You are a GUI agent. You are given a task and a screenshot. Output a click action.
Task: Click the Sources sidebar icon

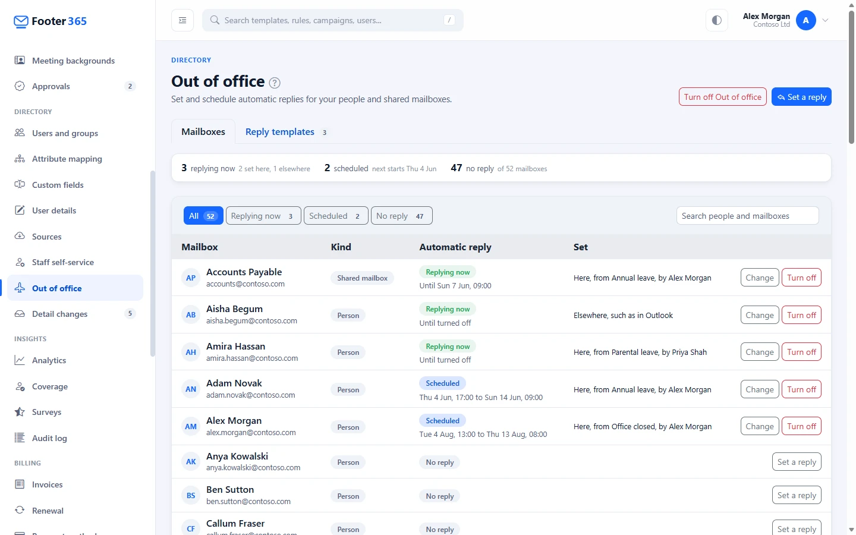[20, 237]
